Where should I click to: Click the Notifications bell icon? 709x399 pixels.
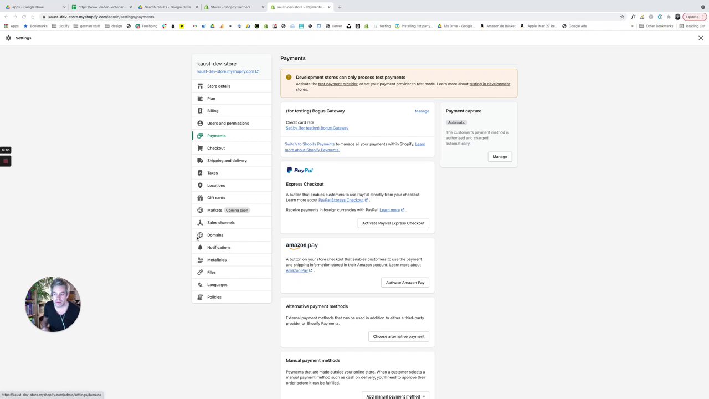pos(200,248)
